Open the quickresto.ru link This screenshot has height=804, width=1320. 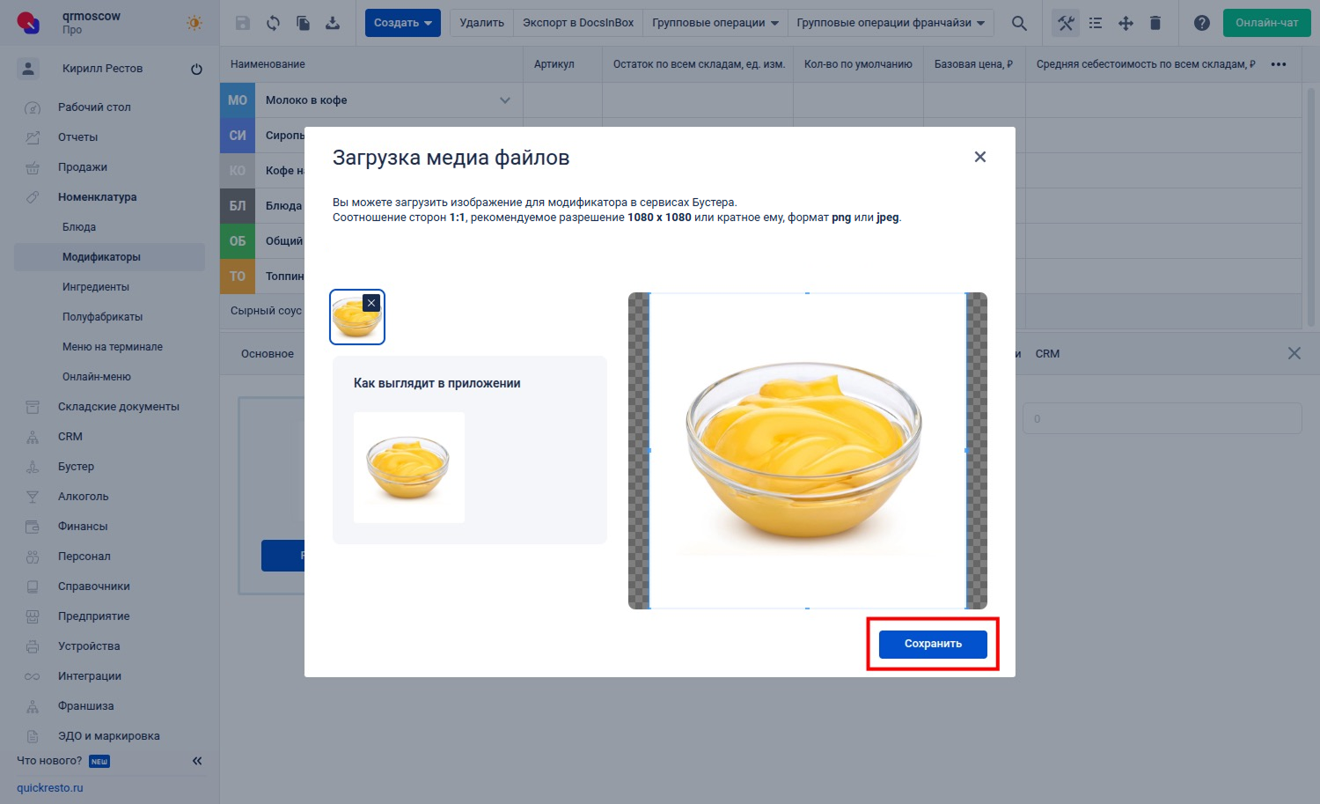coord(50,788)
